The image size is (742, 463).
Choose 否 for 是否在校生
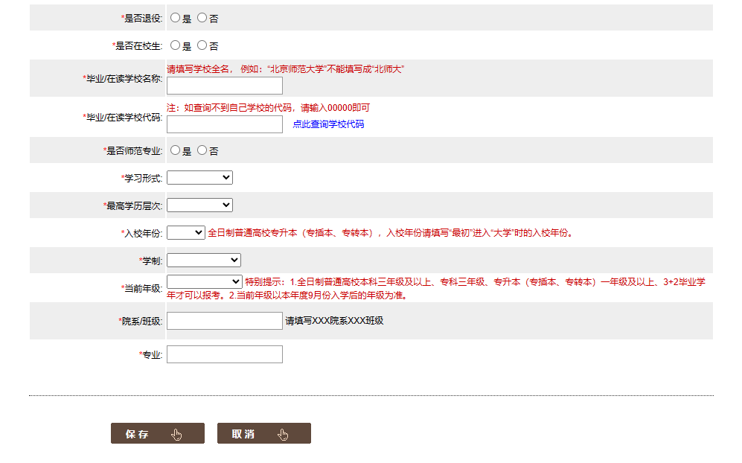coord(202,45)
